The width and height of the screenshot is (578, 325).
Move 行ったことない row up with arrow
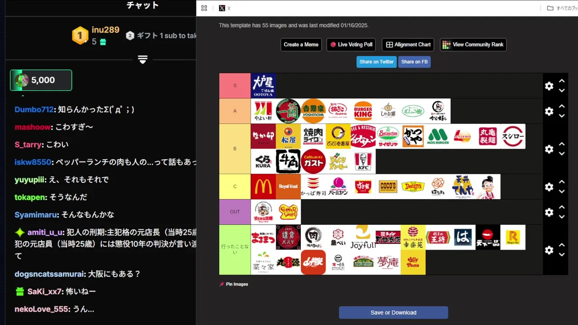point(562,246)
